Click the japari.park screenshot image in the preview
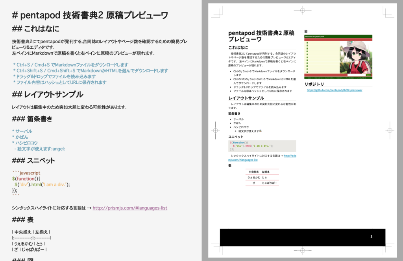This screenshot has width=403, height=261. coord(338,57)
